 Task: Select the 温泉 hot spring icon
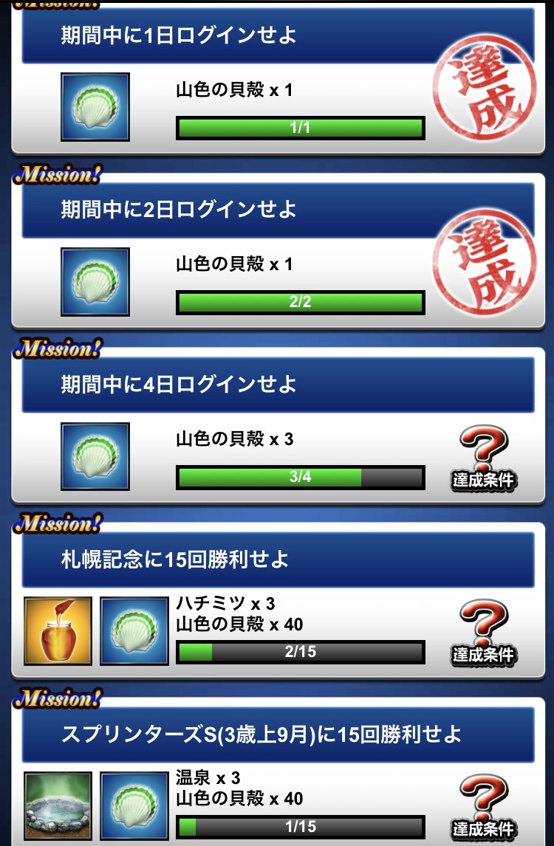(x=58, y=805)
